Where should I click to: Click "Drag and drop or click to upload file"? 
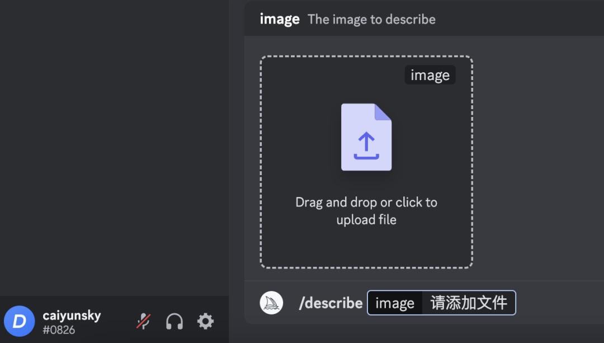pos(366,210)
